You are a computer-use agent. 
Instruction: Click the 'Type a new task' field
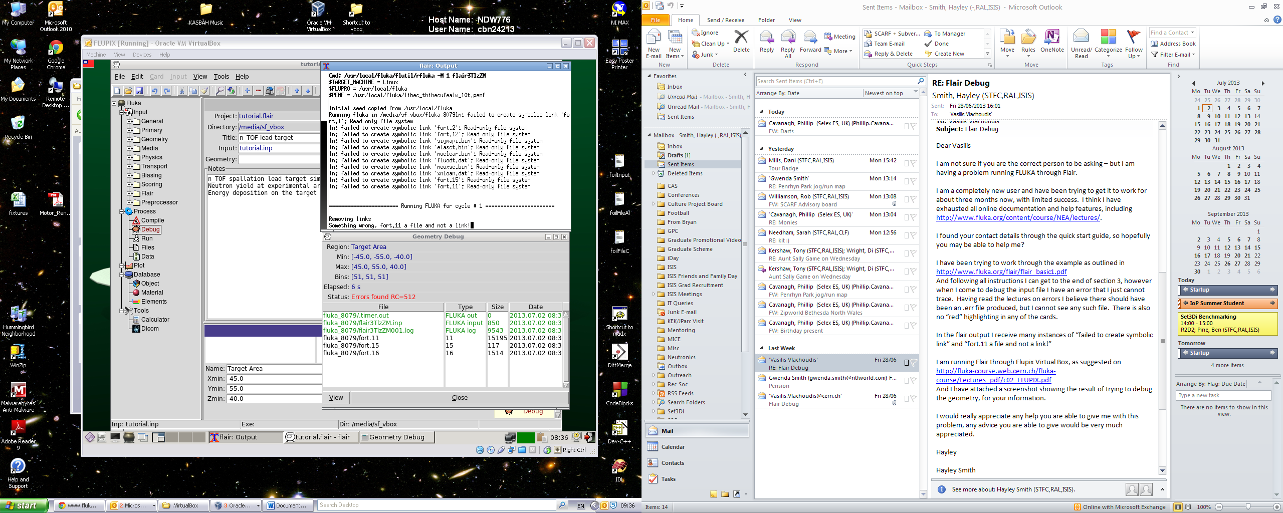click(x=1223, y=395)
